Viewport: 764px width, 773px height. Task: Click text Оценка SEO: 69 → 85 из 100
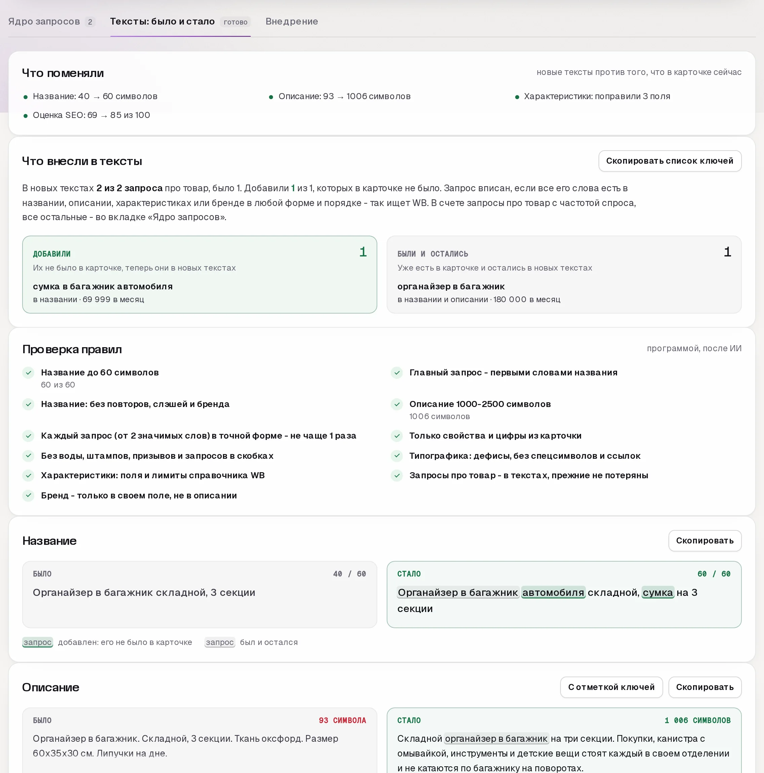91,115
